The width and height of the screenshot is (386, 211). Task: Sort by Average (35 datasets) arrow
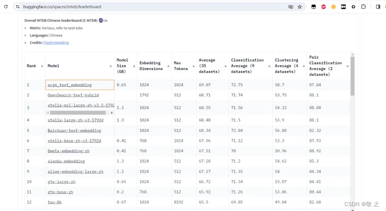tap(225, 66)
